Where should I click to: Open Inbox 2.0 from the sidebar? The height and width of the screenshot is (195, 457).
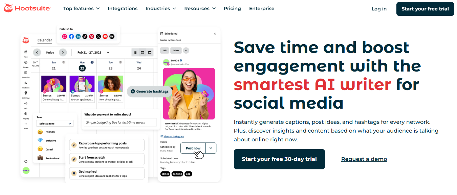[x=26, y=72]
